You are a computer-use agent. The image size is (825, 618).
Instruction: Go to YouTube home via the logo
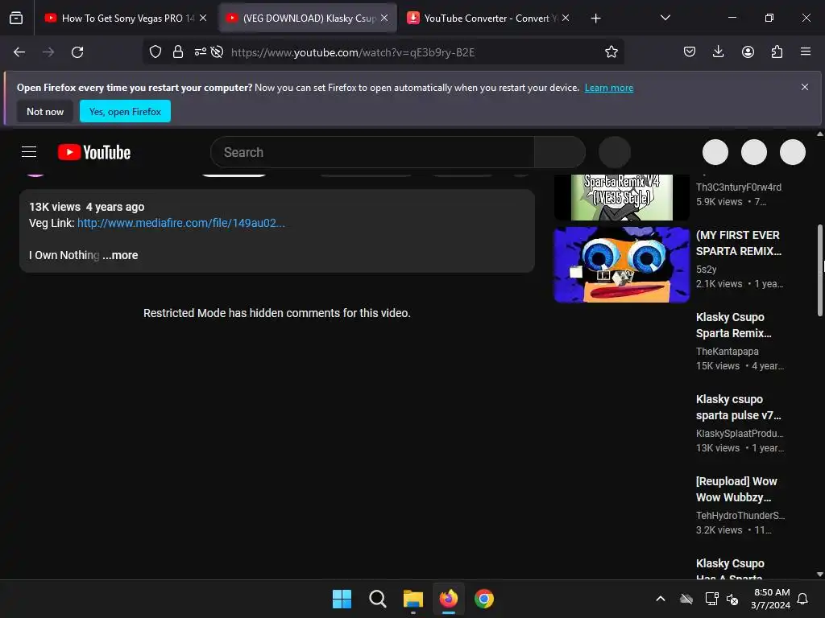click(x=94, y=152)
